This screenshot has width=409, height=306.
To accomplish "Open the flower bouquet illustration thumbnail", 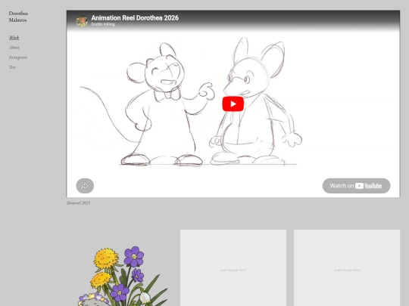I will tap(120, 268).
